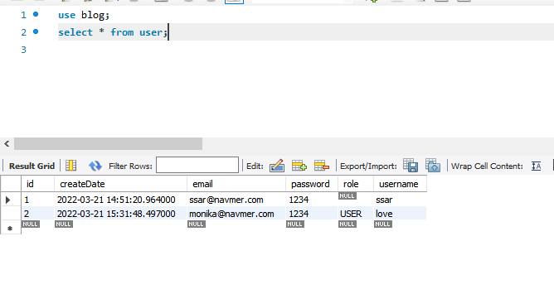554x299 pixels.
Task: Refresh the result grid data
Action: click(x=95, y=166)
